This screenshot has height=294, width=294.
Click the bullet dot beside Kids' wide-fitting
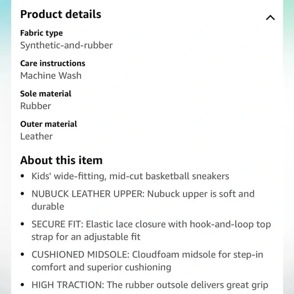(22, 176)
